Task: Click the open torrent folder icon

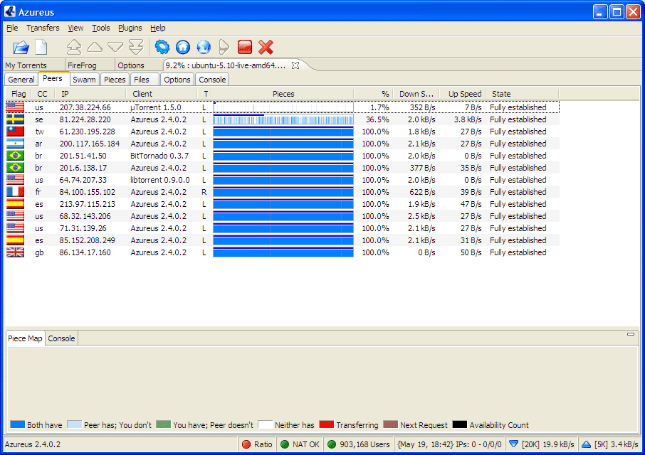Action: point(21,47)
